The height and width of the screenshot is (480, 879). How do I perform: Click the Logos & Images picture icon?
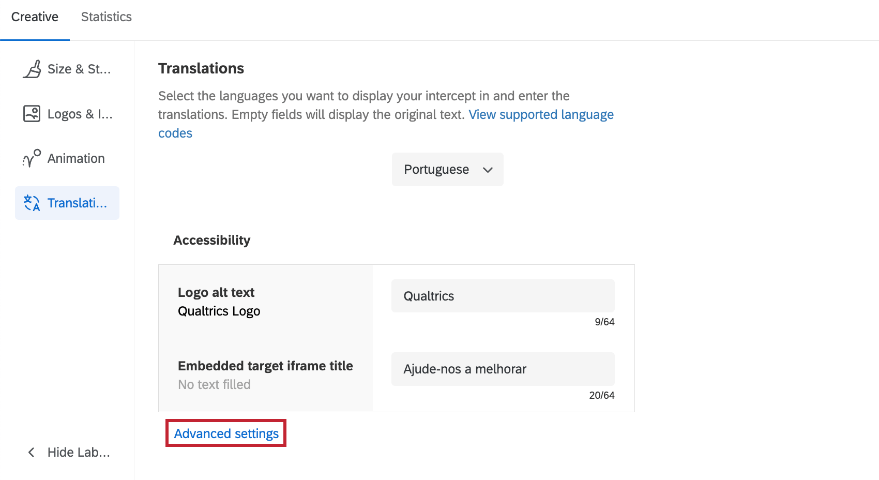click(x=32, y=114)
